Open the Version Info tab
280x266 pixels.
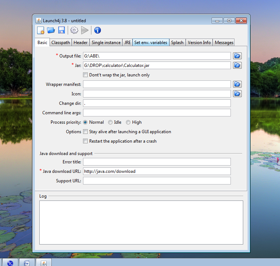(x=199, y=43)
